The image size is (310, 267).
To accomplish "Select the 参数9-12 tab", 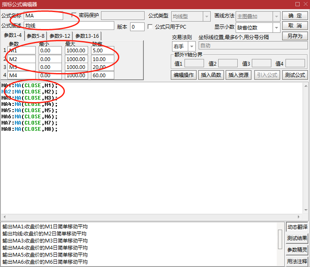I will pos(60,36).
